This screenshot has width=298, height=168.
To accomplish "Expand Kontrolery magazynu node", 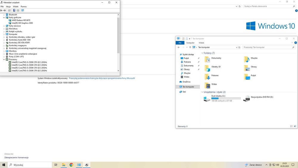I will point(4,45).
